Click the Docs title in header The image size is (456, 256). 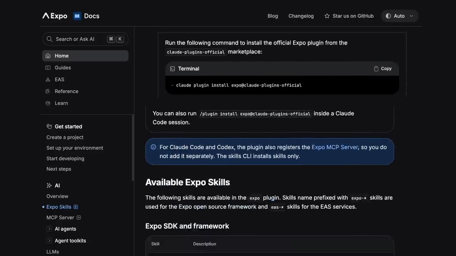pyautogui.click(x=92, y=16)
